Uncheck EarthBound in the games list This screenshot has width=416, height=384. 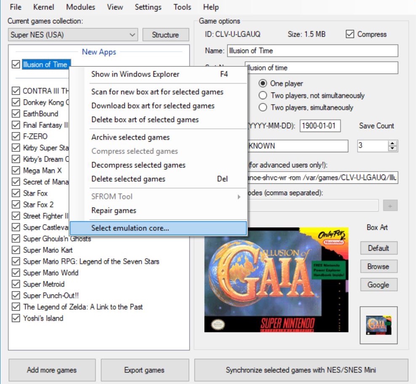pyautogui.click(x=16, y=114)
